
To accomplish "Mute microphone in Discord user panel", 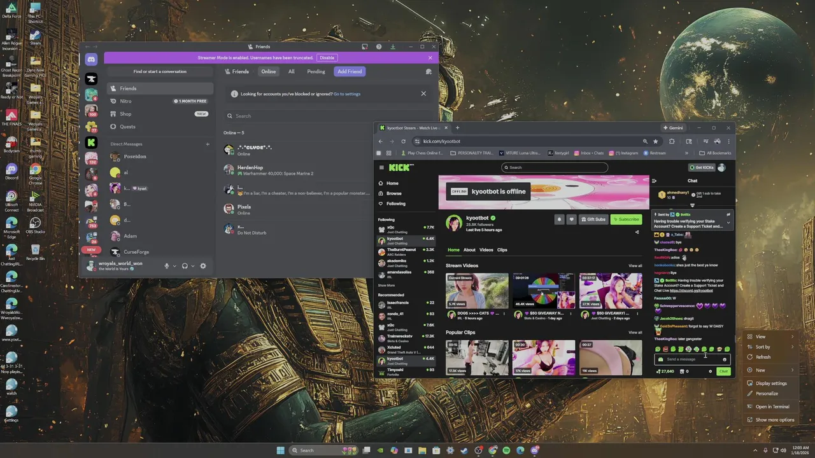I will [167, 266].
